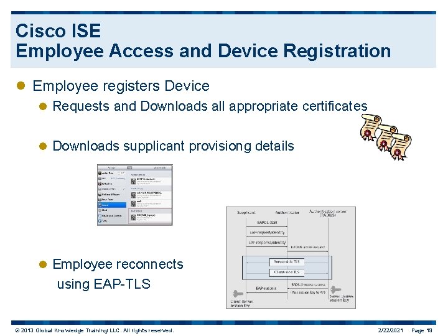Screen dimensions: 448x336
Task: Click 'Server derives session key' caption
Action: point(341,298)
